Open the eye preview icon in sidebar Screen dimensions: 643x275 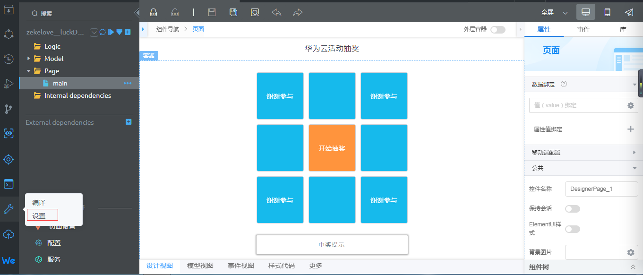click(x=9, y=134)
